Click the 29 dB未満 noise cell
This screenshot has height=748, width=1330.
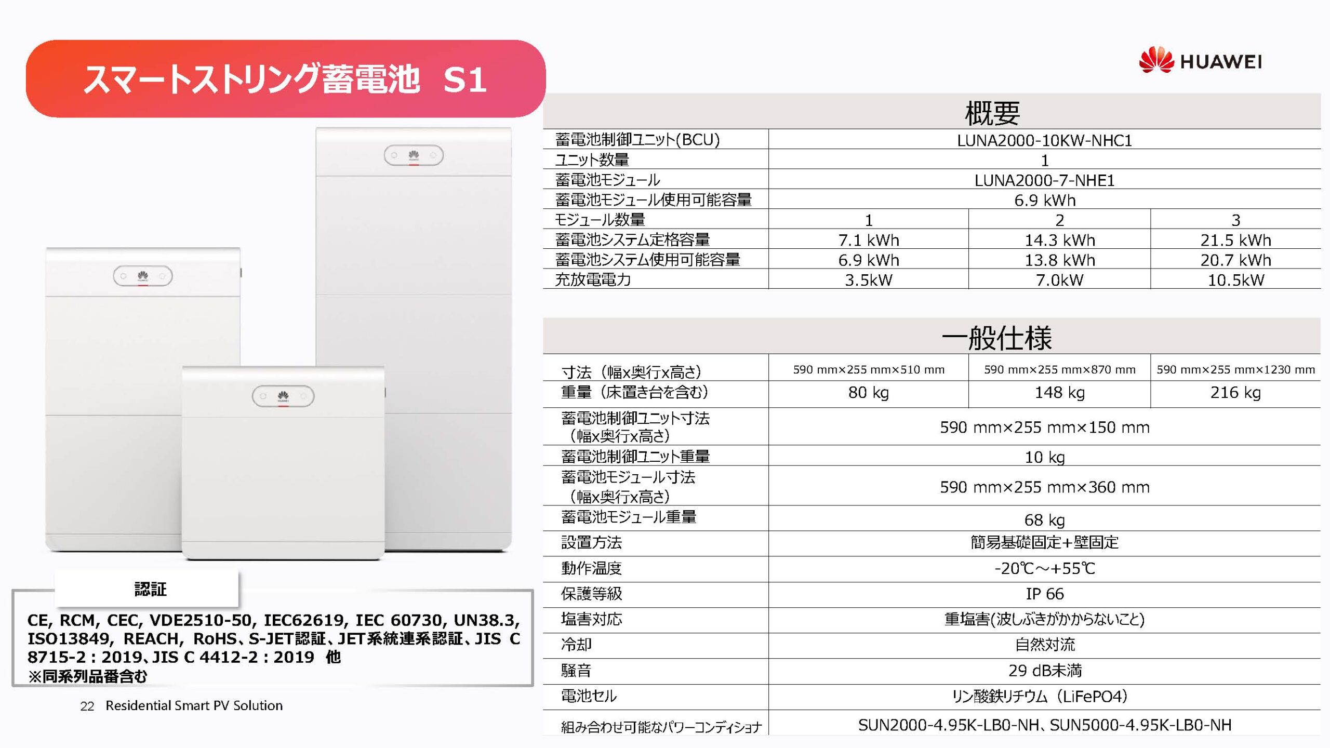coord(1044,671)
